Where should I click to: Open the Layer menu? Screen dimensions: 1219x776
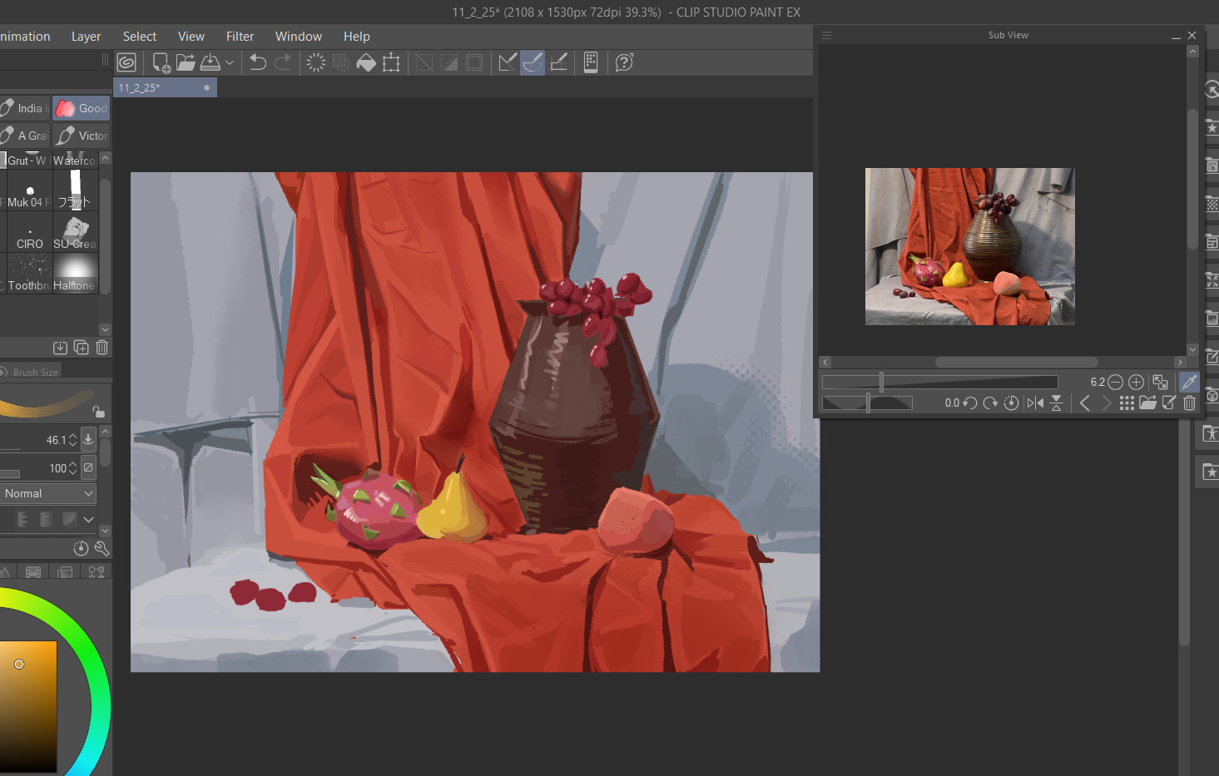point(86,37)
